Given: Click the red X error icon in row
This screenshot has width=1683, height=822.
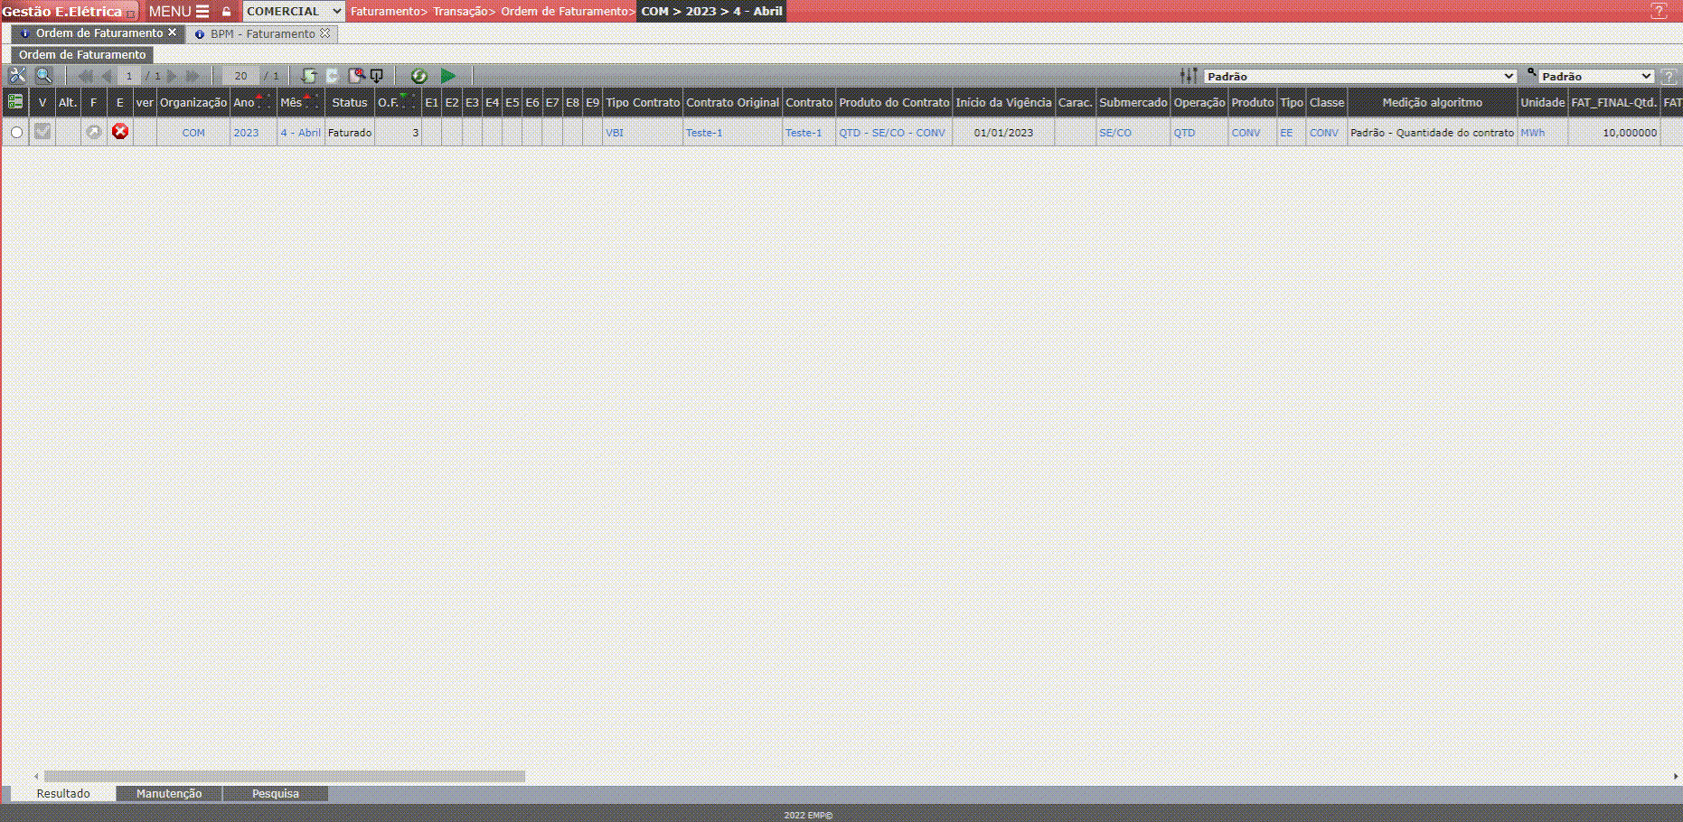Looking at the screenshot, I should click(120, 132).
